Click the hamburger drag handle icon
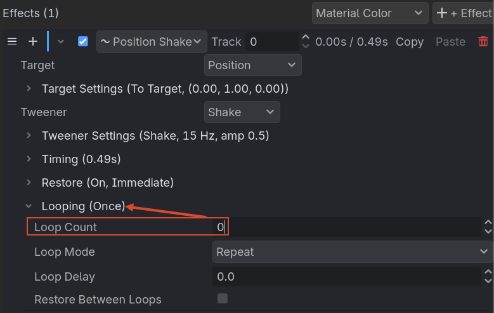This screenshot has width=494, height=313. click(x=12, y=41)
